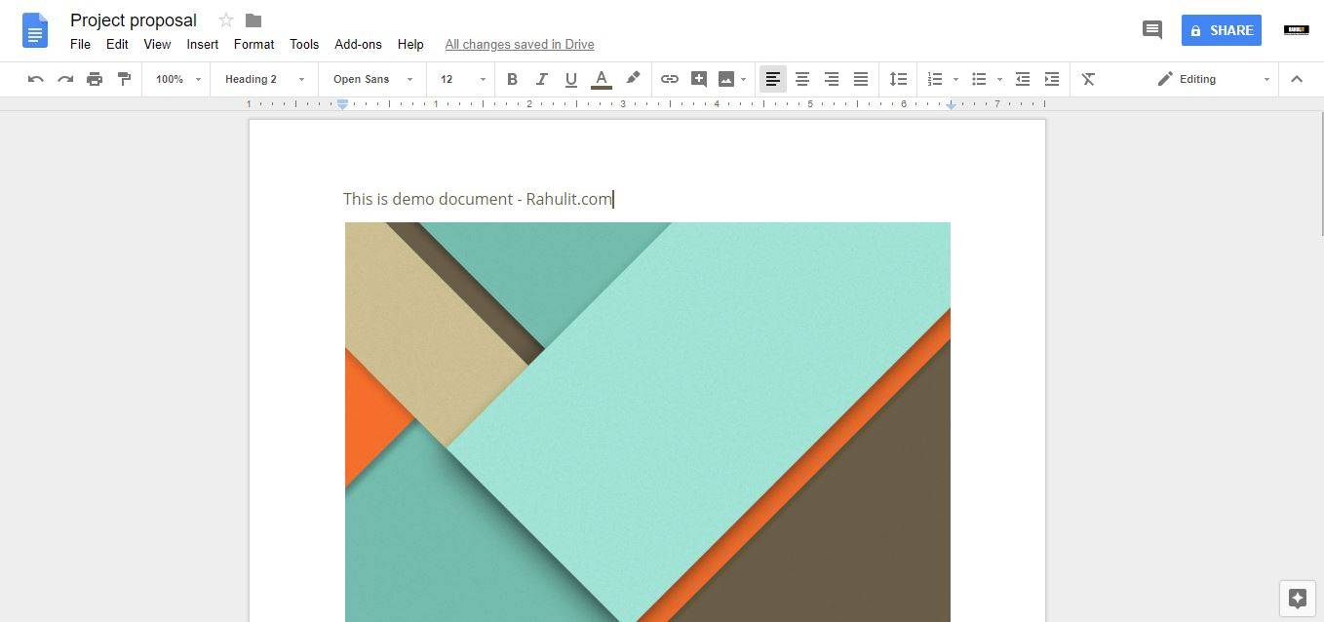Open the Insert menu

202,44
